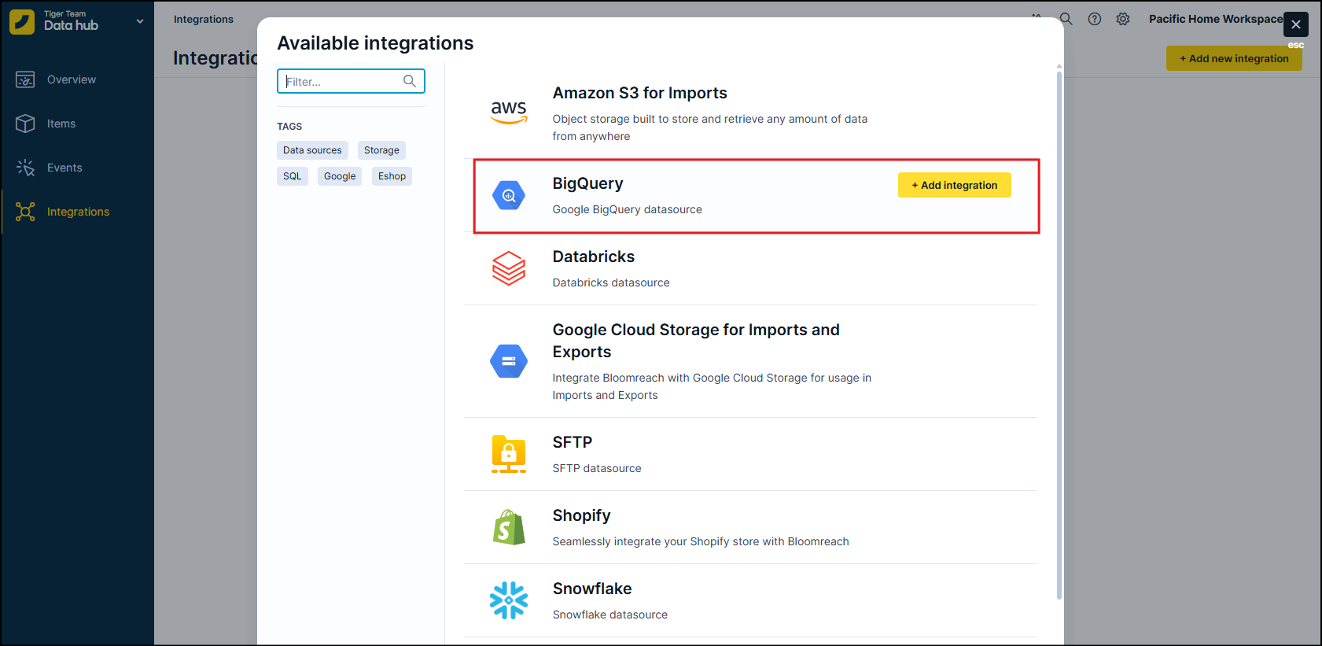Click the Shopify bag icon
1322x646 pixels.
point(509,527)
